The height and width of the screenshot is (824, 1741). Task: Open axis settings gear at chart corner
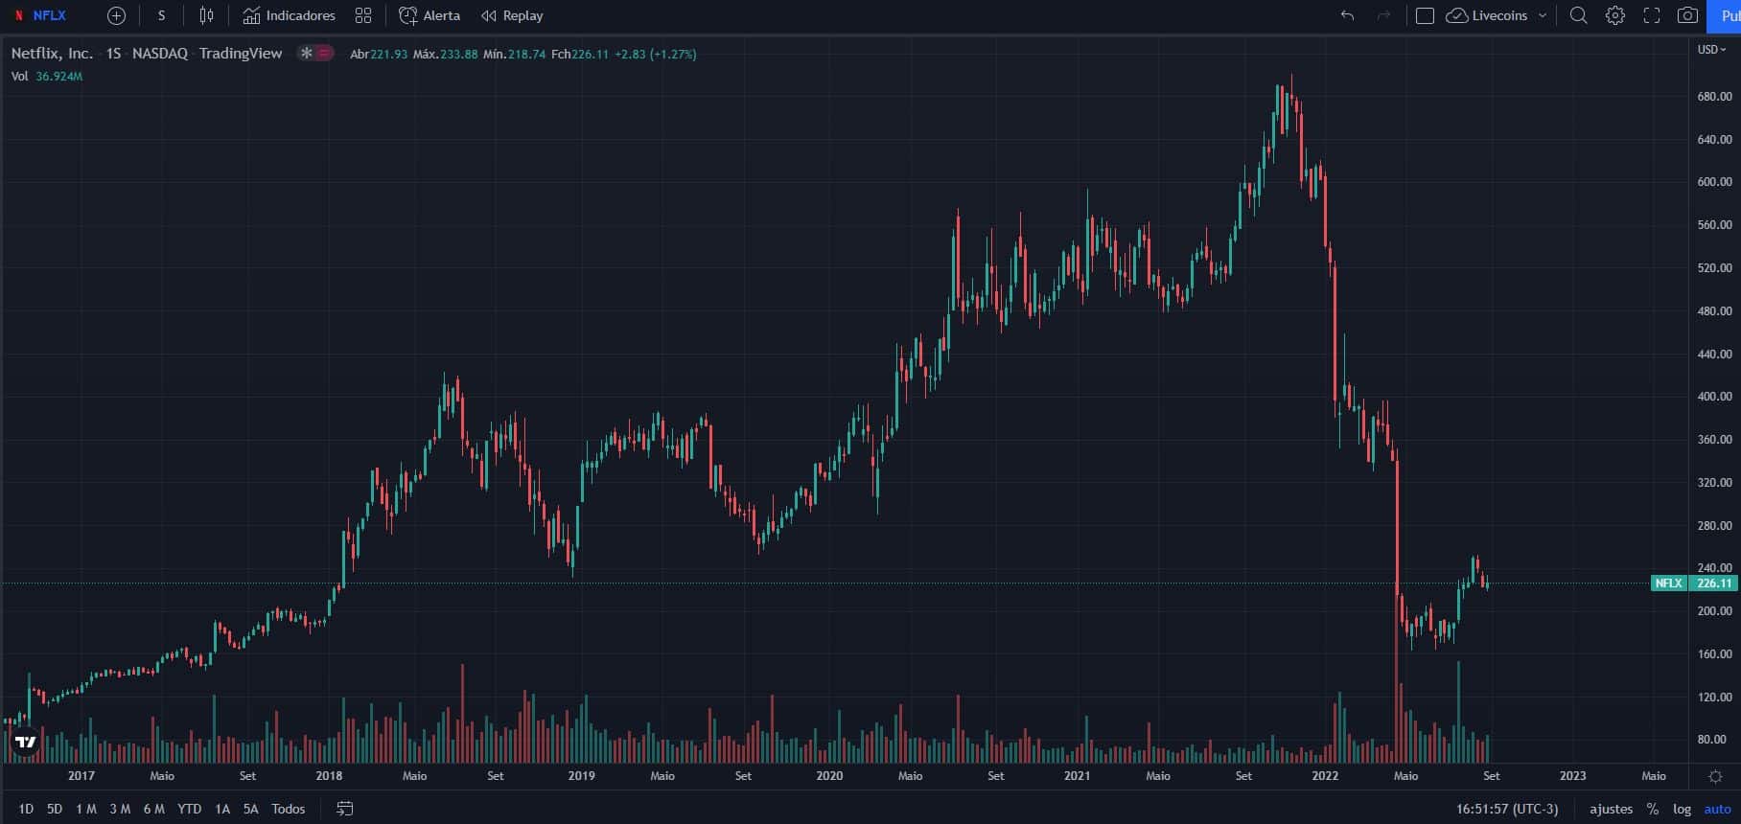(x=1715, y=776)
